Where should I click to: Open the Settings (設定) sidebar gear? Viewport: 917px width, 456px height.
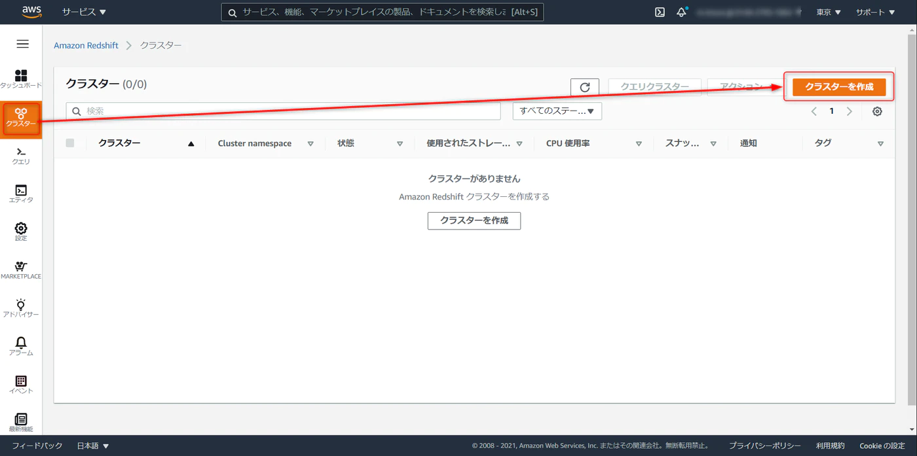21,232
